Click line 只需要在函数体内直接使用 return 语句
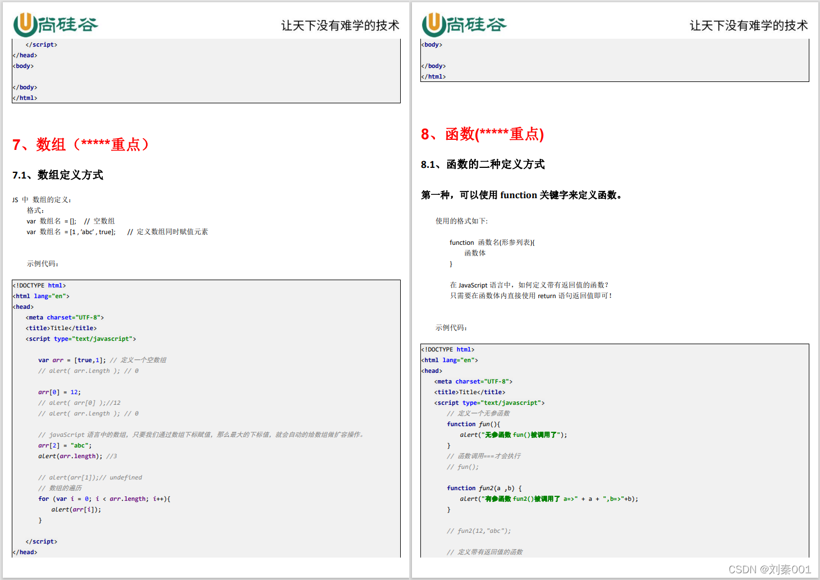 click(x=531, y=296)
